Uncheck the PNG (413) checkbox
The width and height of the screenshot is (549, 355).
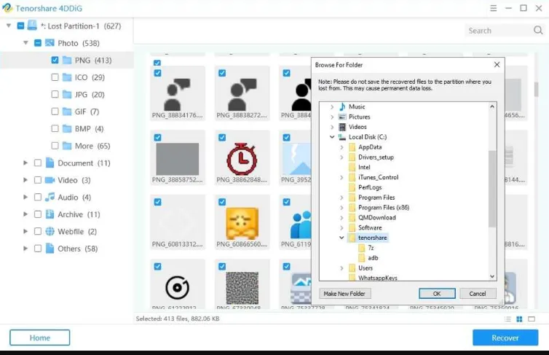55,60
